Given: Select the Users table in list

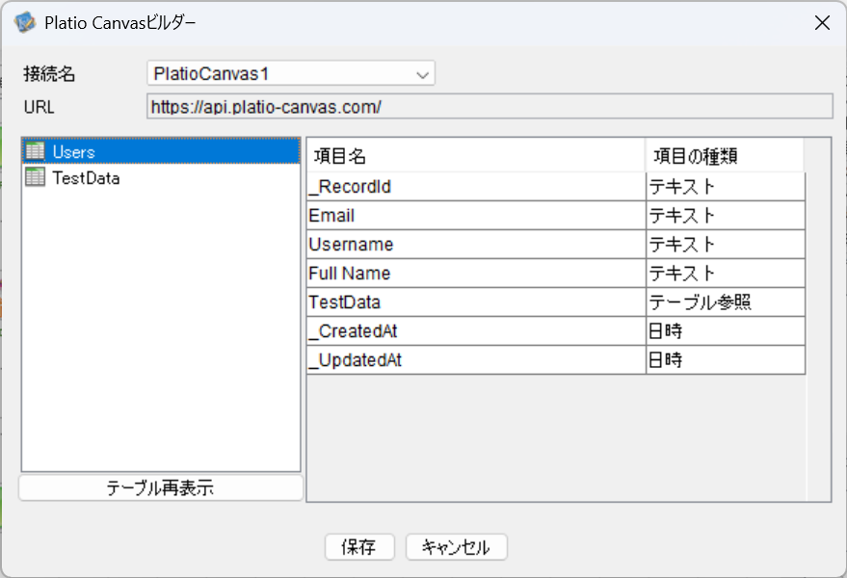Looking at the screenshot, I should [74, 151].
